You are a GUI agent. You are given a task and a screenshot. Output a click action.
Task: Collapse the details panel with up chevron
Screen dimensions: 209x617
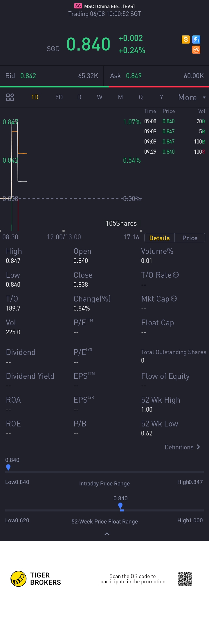[x=107, y=534]
